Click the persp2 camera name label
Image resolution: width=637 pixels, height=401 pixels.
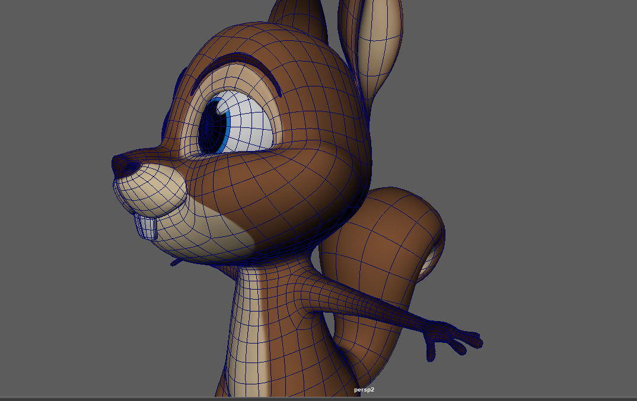click(x=364, y=390)
